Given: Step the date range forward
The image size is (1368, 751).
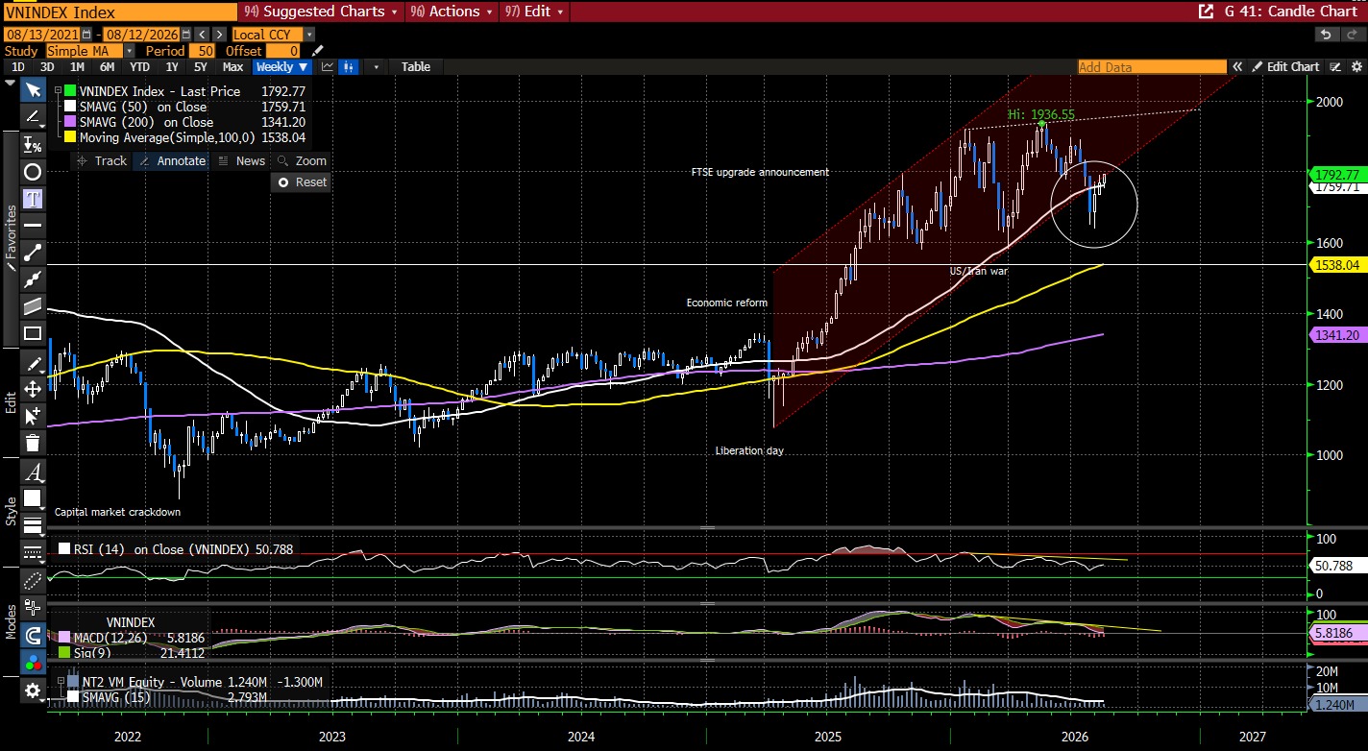Looking at the screenshot, I should click(x=219, y=35).
